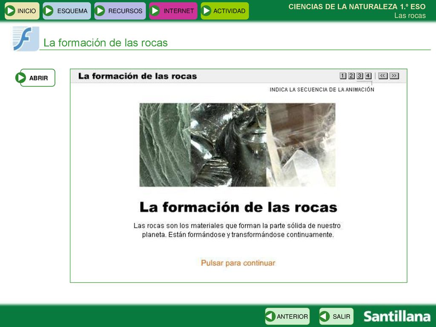Click the ANTERIOR button

click(x=287, y=316)
